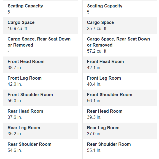Viewport: 159px width, 159px height.
Task: Select the 38.7 in. front head room value
Action: click(15, 68)
